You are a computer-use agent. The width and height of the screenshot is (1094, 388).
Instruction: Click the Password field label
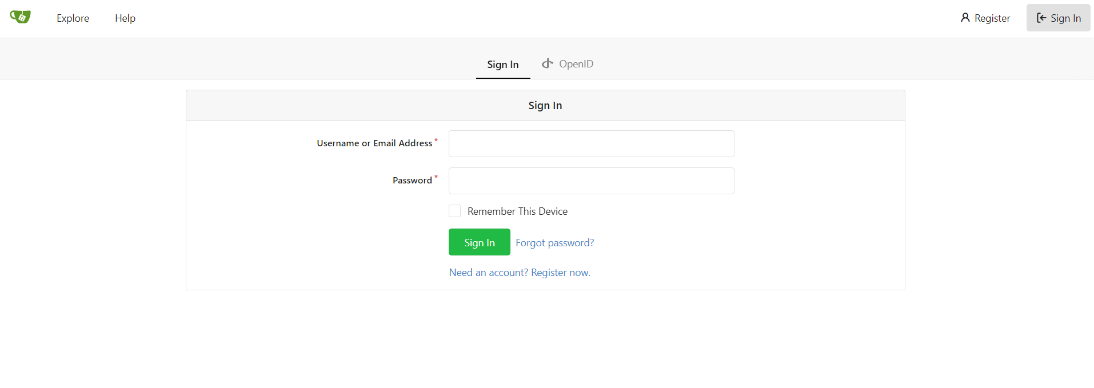(x=412, y=181)
